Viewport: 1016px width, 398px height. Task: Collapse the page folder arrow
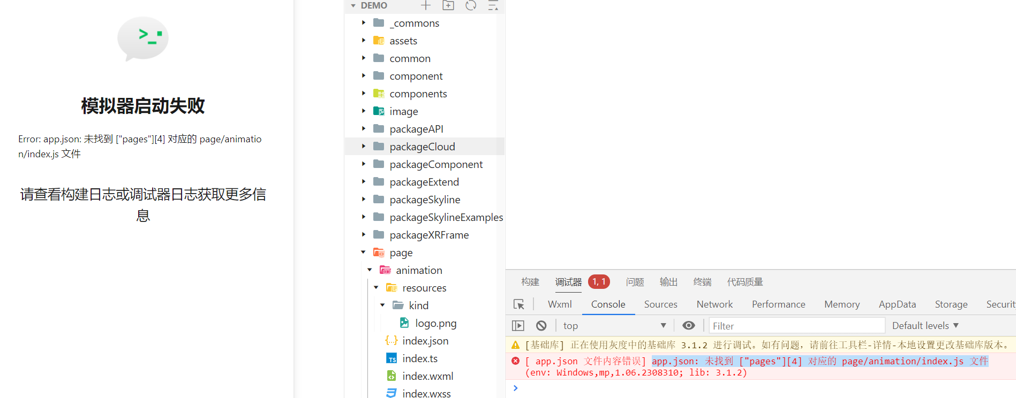pyautogui.click(x=364, y=252)
